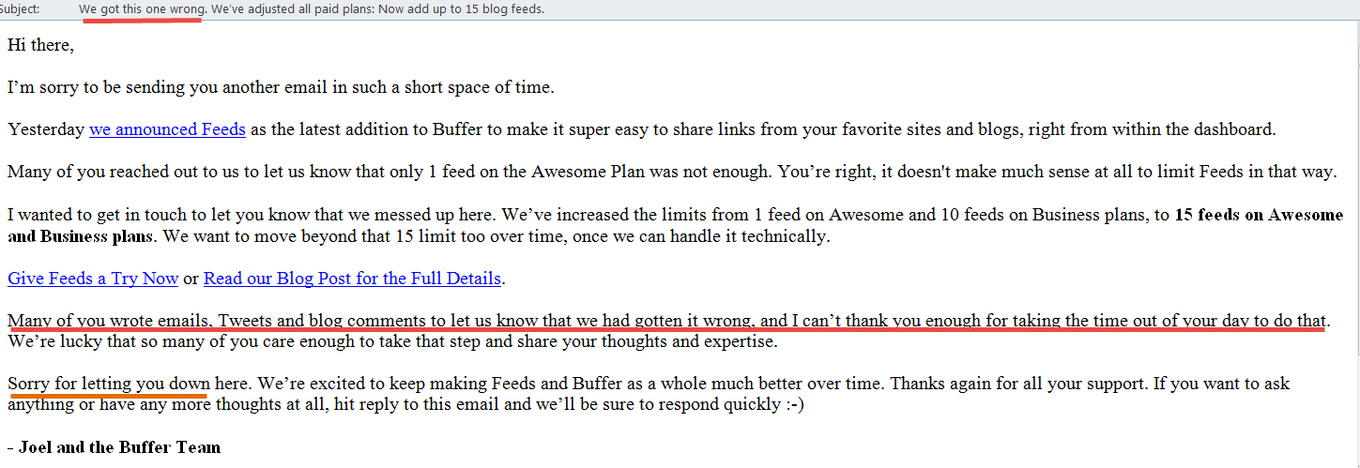Click the "Joel and the Buffer Team" signature
Screen dimensions: 1360x468
[x=114, y=446]
